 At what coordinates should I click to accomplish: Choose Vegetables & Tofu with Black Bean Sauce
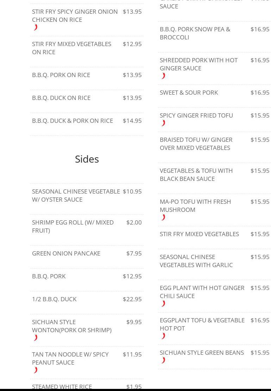(196, 175)
